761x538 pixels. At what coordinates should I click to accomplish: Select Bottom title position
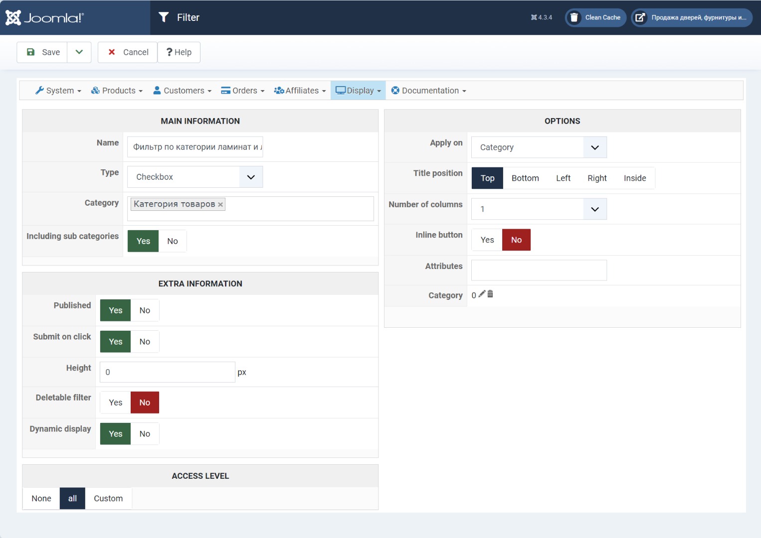point(525,178)
